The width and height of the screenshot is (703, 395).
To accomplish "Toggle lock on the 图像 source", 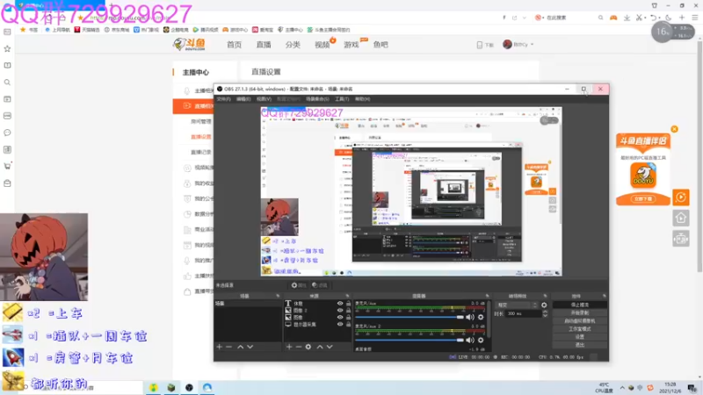I will coord(348,317).
